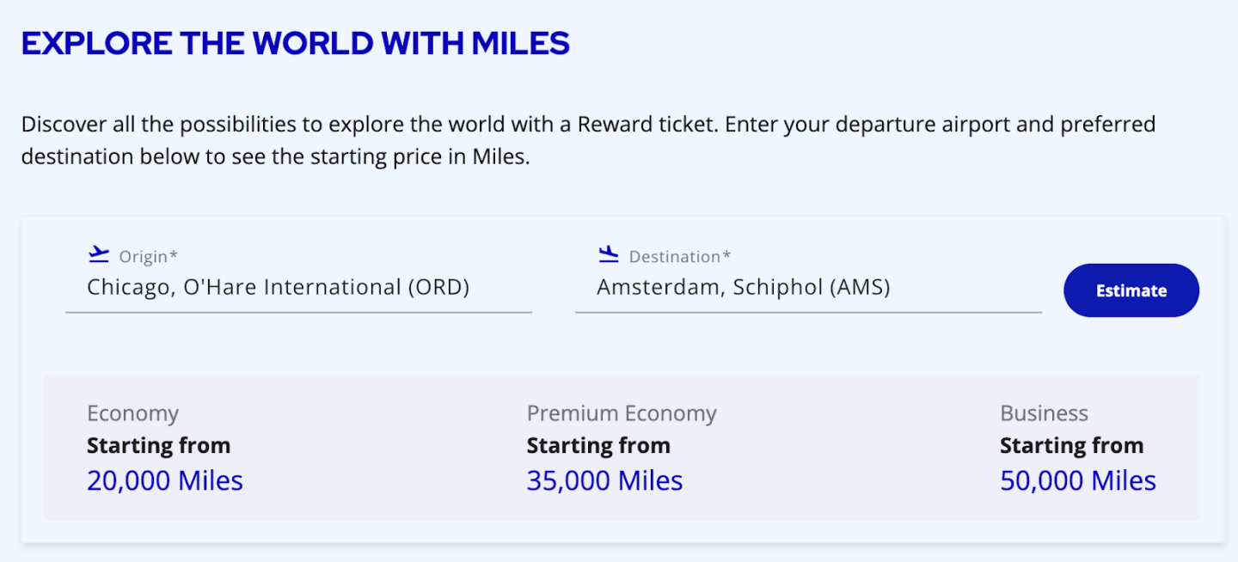Click the underline beneath the Origin field
The width and height of the screenshot is (1238, 562).
[x=298, y=312]
